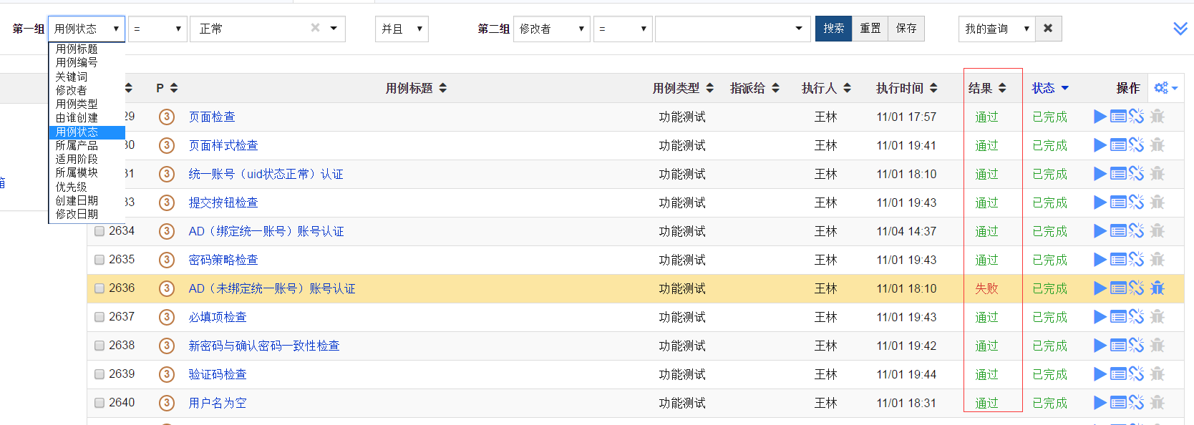Open the AD（未绑定统一账号）账号认证 case link

tap(272, 288)
